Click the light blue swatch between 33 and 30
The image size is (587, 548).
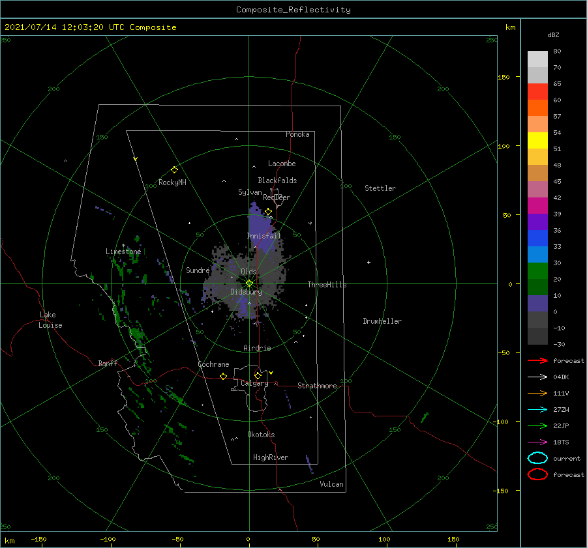537,255
